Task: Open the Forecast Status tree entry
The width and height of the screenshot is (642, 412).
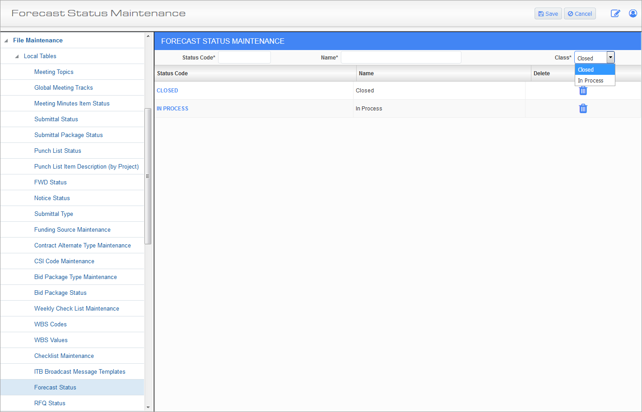Action: [x=55, y=387]
